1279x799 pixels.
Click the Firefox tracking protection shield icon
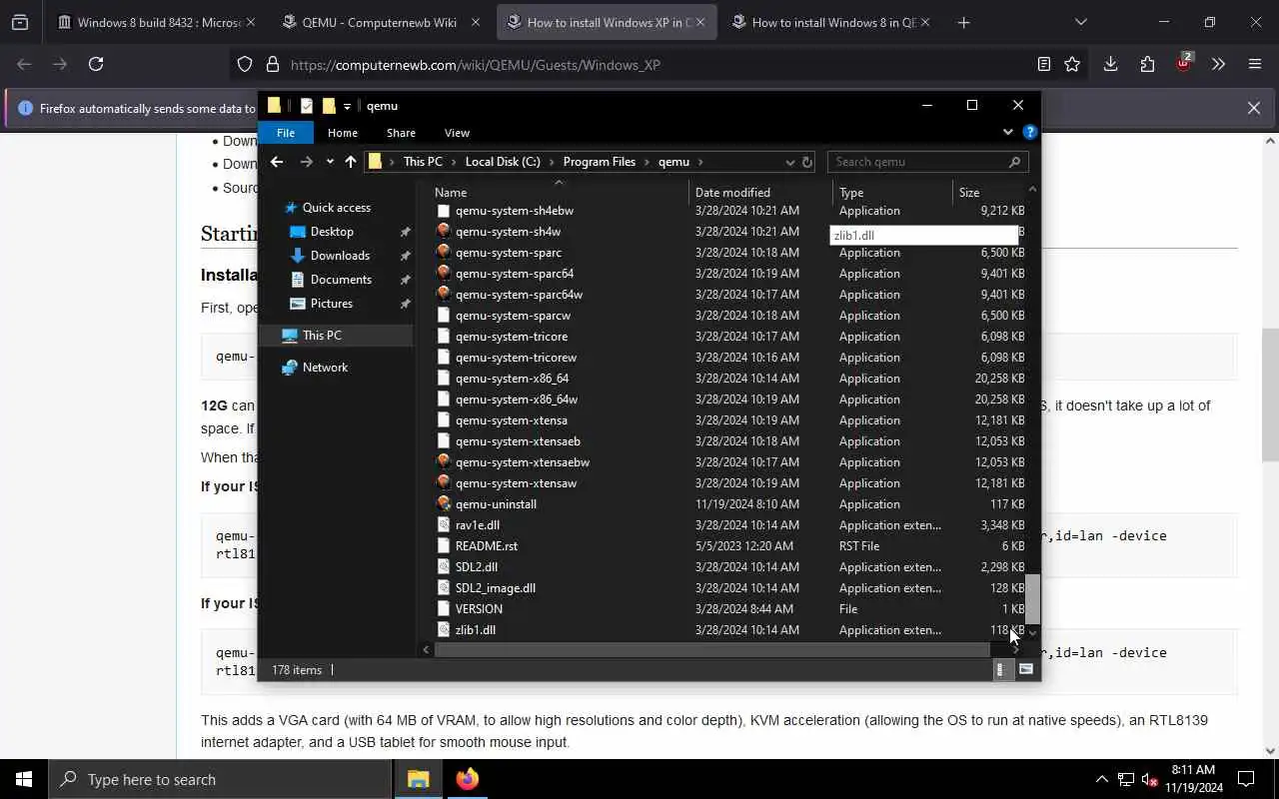[x=245, y=64]
